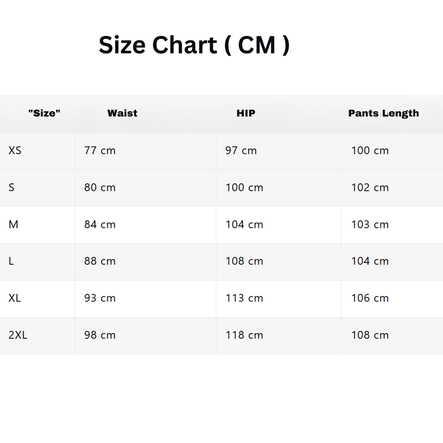Click the Pants Length column header
This screenshot has width=443, height=443.
click(x=383, y=113)
